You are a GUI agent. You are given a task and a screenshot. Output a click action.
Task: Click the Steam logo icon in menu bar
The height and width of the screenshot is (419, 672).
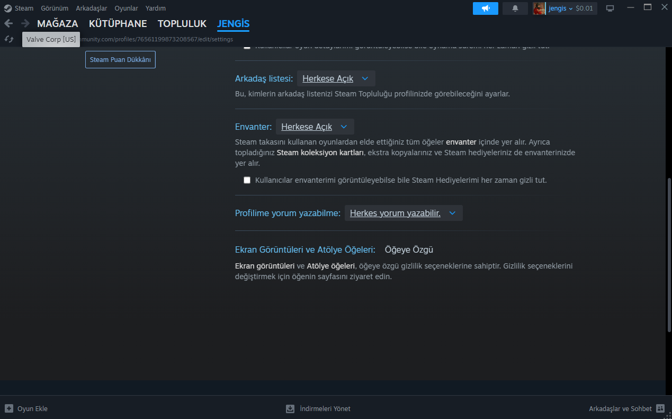(8, 8)
